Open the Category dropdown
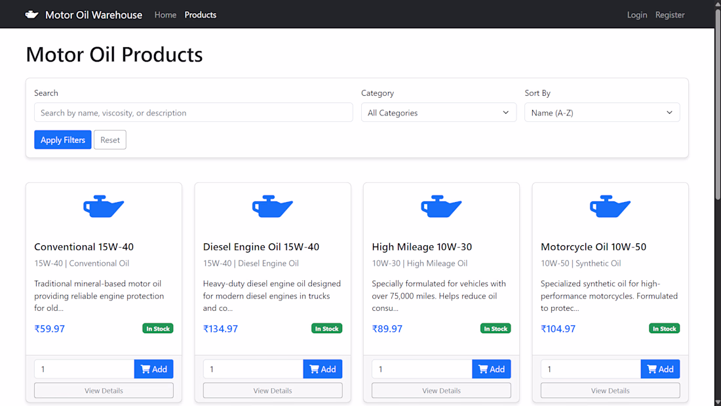Screen dimensions: 721x406 point(438,112)
